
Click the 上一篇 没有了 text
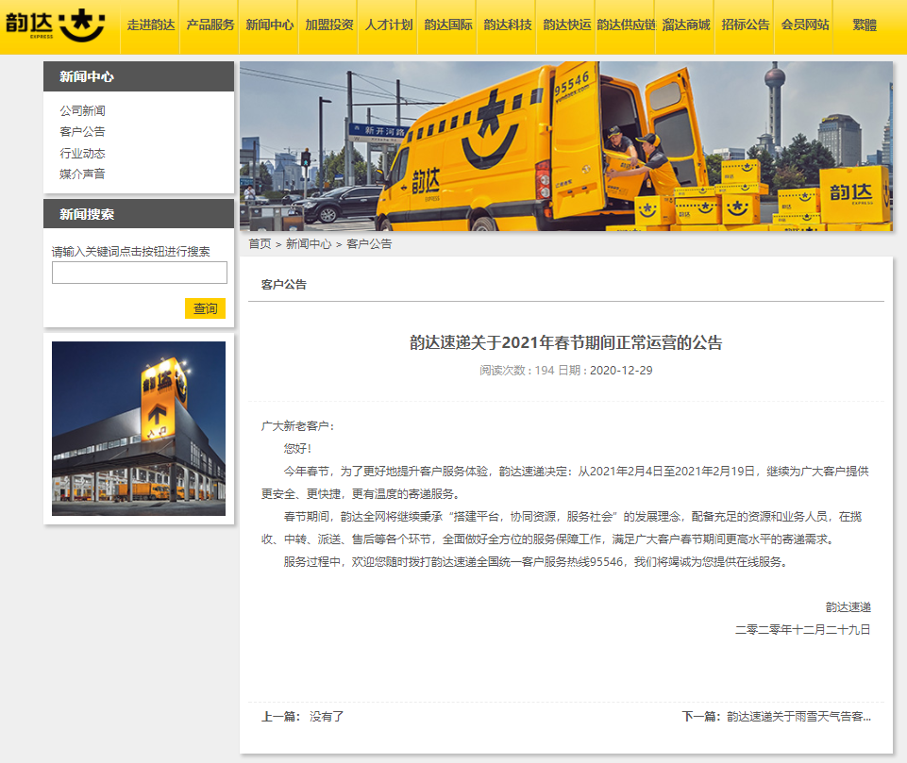click(303, 717)
